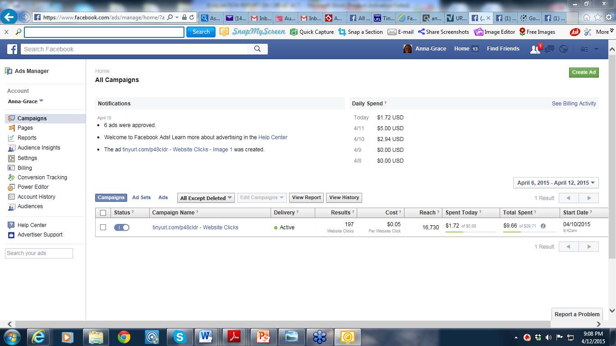Open the date range dropdown April 6 - April 12
This screenshot has width=616, height=346.
click(x=556, y=183)
